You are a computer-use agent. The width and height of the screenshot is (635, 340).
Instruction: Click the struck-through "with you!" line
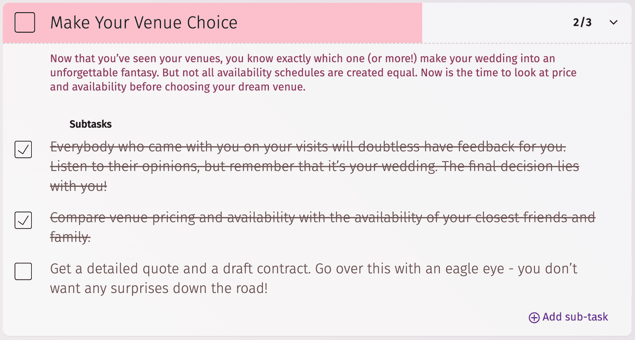[x=79, y=187]
